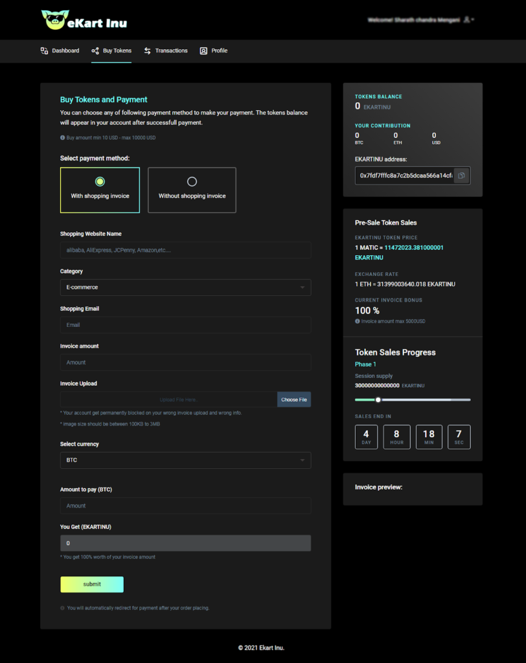Click the info icon beside buy amount limits
This screenshot has width=526, height=663.
[x=63, y=137]
